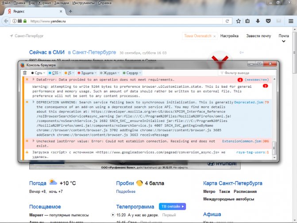Open a new tab with the plus button
The width and height of the screenshot is (297, 223).
[x=70, y=12]
